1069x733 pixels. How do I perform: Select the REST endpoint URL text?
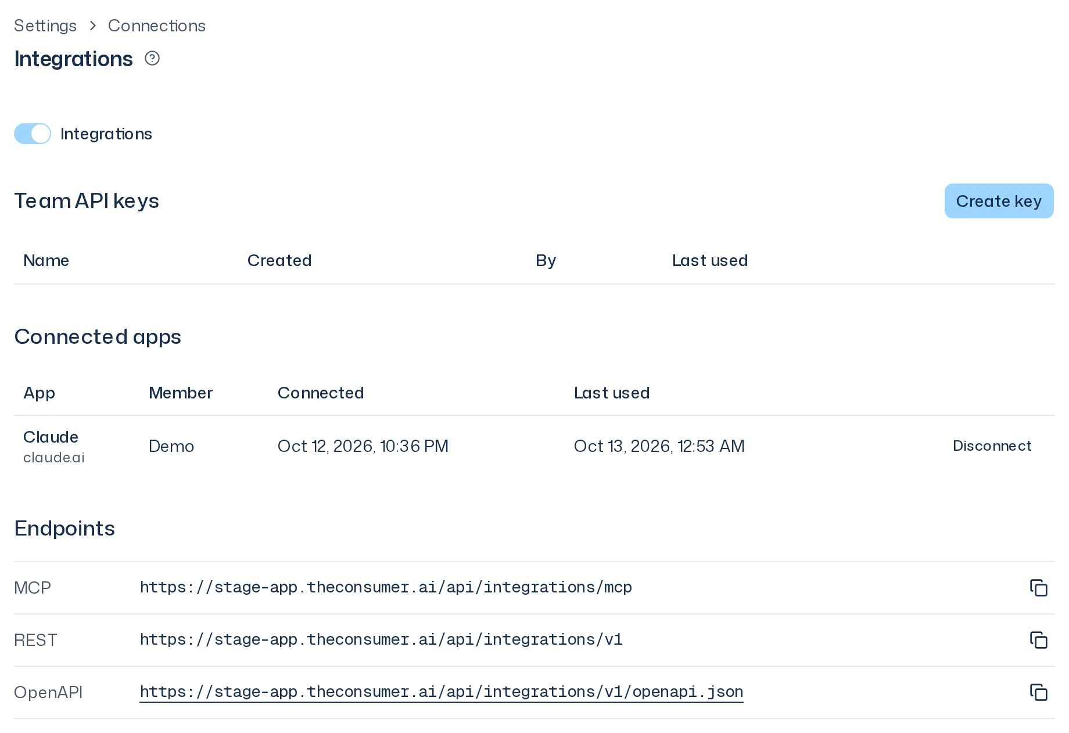click(x=381, y=639)
